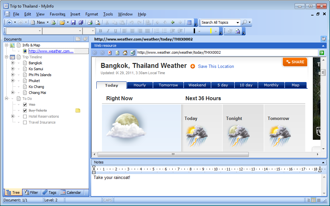Collapse the To Do tree node
330x206 pixels.
click(x=7, y=98)
